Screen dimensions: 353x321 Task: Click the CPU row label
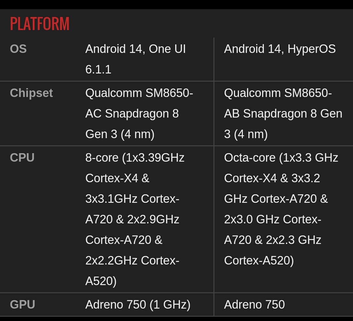(x=22, y=158)
